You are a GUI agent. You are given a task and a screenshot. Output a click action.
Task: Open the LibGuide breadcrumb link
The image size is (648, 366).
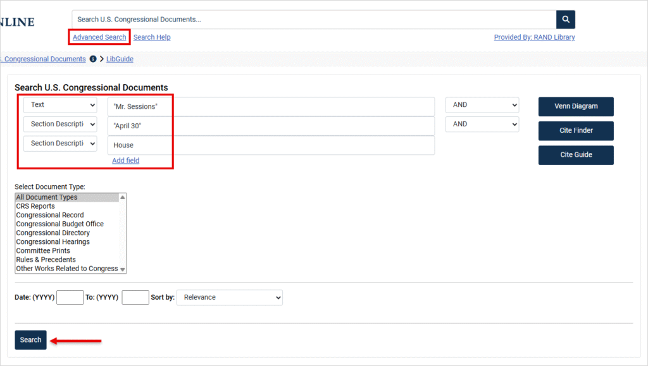120,59
